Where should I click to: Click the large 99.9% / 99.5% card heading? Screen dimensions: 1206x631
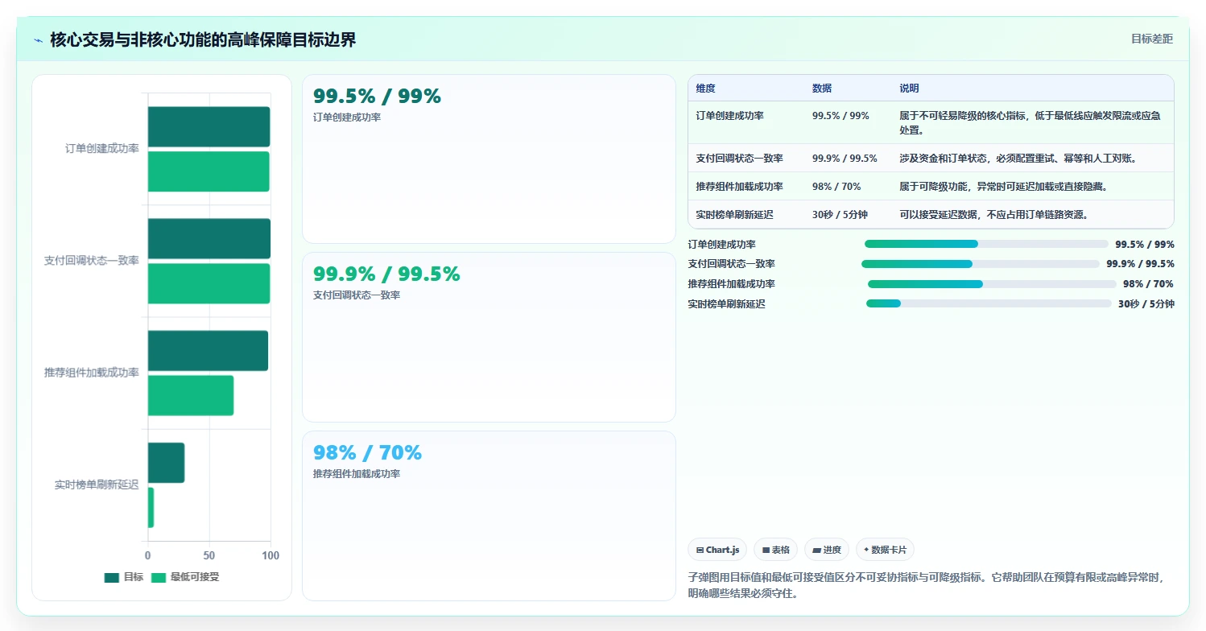click(386, 274)
